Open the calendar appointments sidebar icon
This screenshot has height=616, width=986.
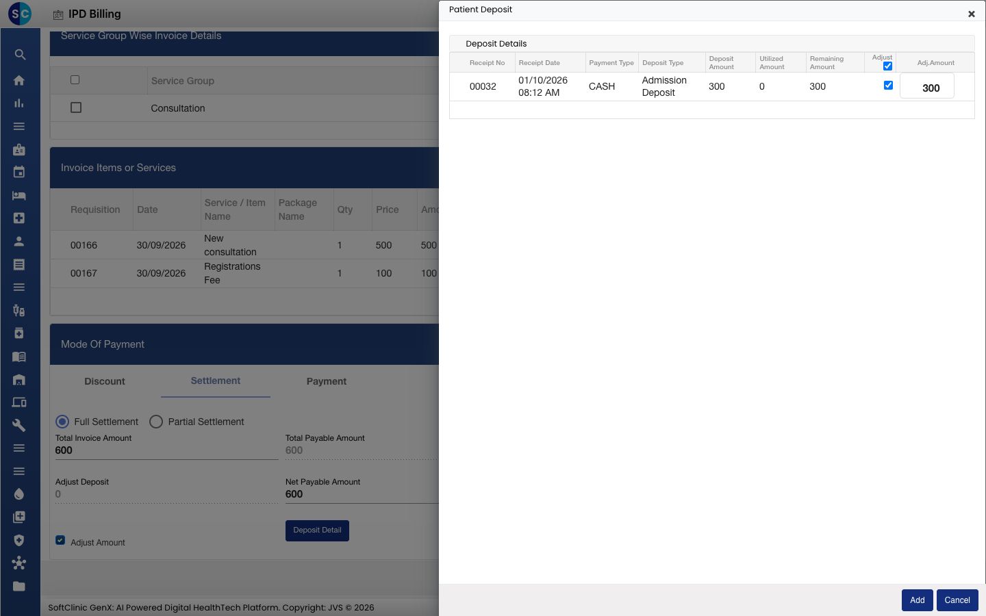point(19,172)
